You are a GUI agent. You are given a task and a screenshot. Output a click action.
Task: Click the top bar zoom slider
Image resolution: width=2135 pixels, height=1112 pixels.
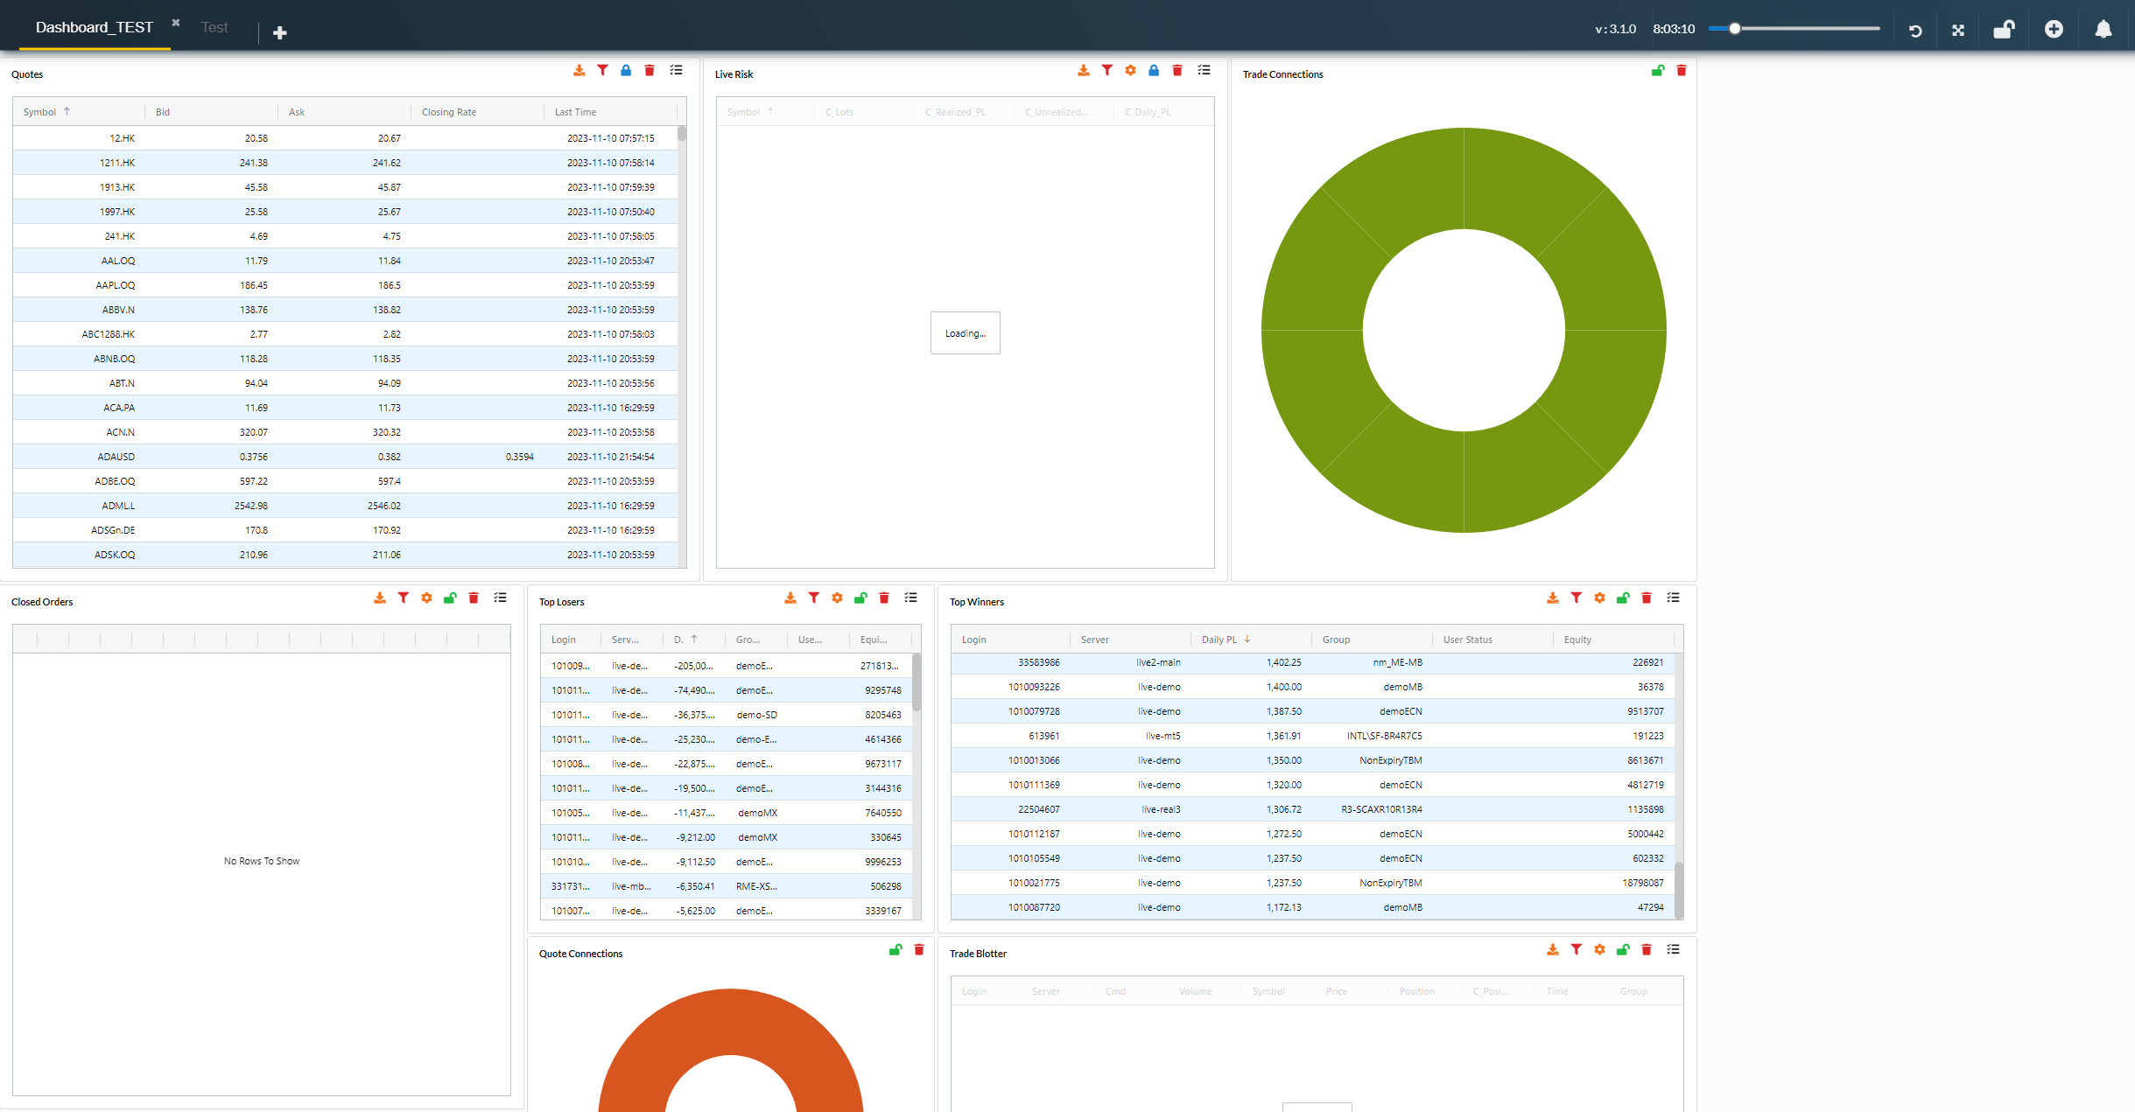(1794, 29)
